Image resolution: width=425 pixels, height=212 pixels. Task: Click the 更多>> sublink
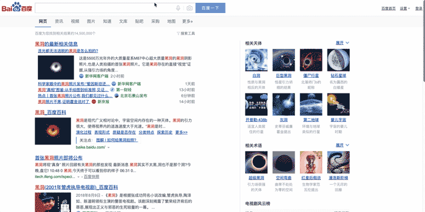181,132
